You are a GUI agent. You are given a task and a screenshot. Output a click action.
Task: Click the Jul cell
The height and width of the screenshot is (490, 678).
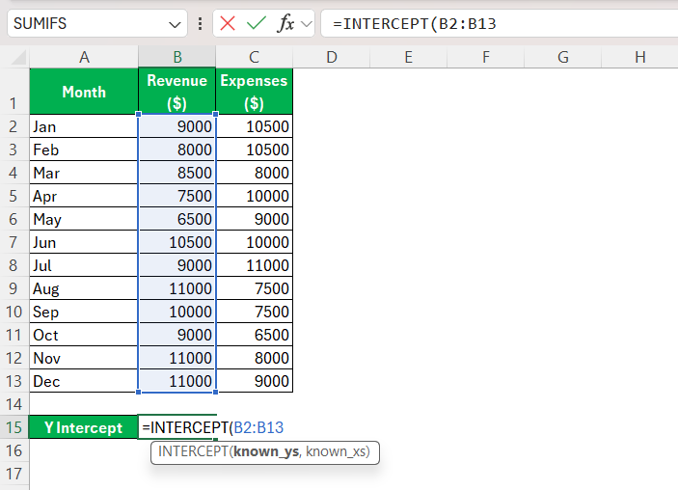(x=84, y=265)
